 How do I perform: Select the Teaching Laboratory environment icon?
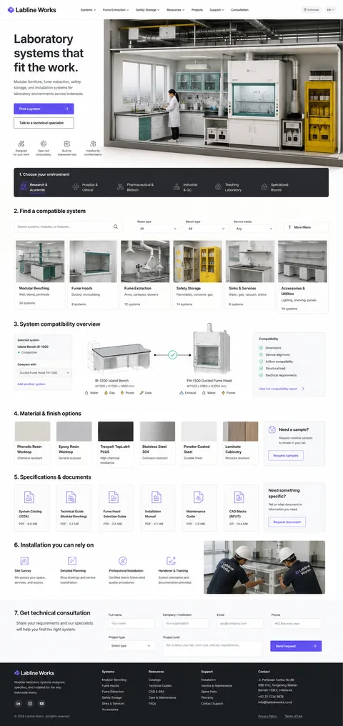pos(218,187)
